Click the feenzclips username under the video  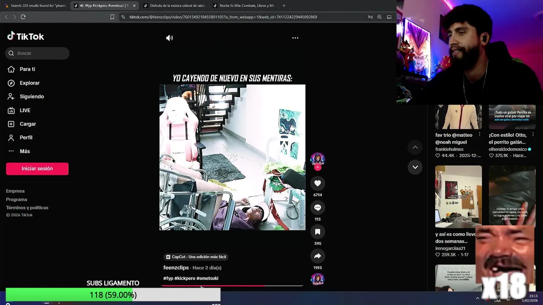tap(176, 268)
